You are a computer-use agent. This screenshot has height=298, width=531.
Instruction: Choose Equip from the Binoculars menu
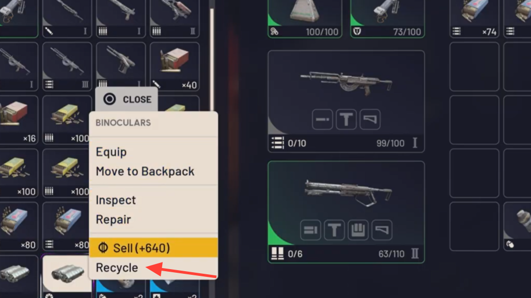tap(111, 152)
